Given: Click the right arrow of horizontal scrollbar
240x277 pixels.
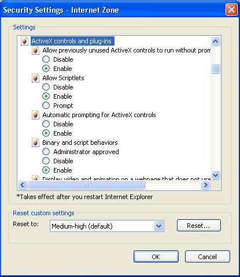Looking at the screenshot, I should [205, 185].
